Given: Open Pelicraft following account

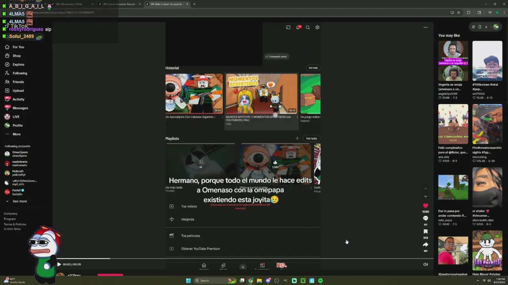Looking at the screenshot, I should [15, 173].
